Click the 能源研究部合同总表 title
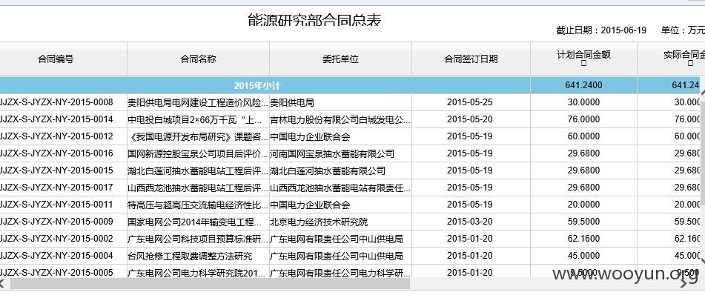 click(315, 20)
